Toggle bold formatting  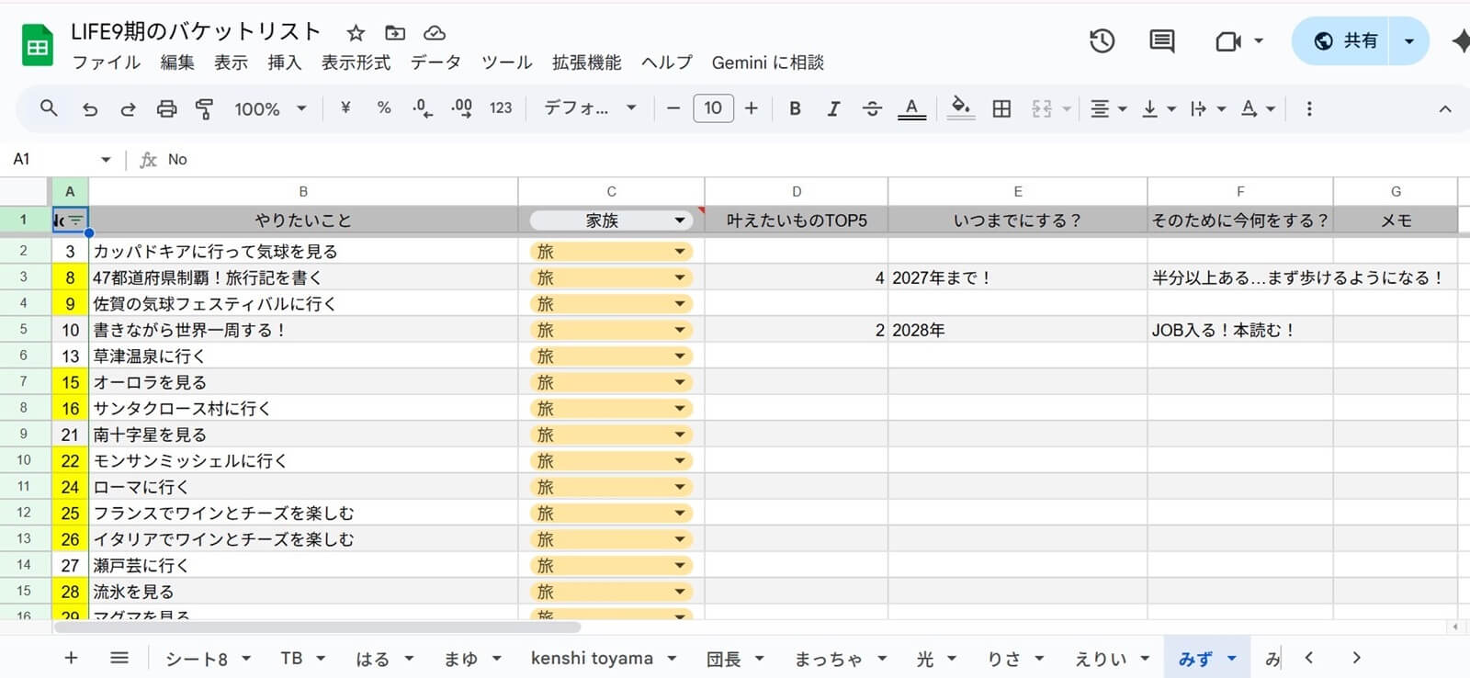[x=795, y=108]
